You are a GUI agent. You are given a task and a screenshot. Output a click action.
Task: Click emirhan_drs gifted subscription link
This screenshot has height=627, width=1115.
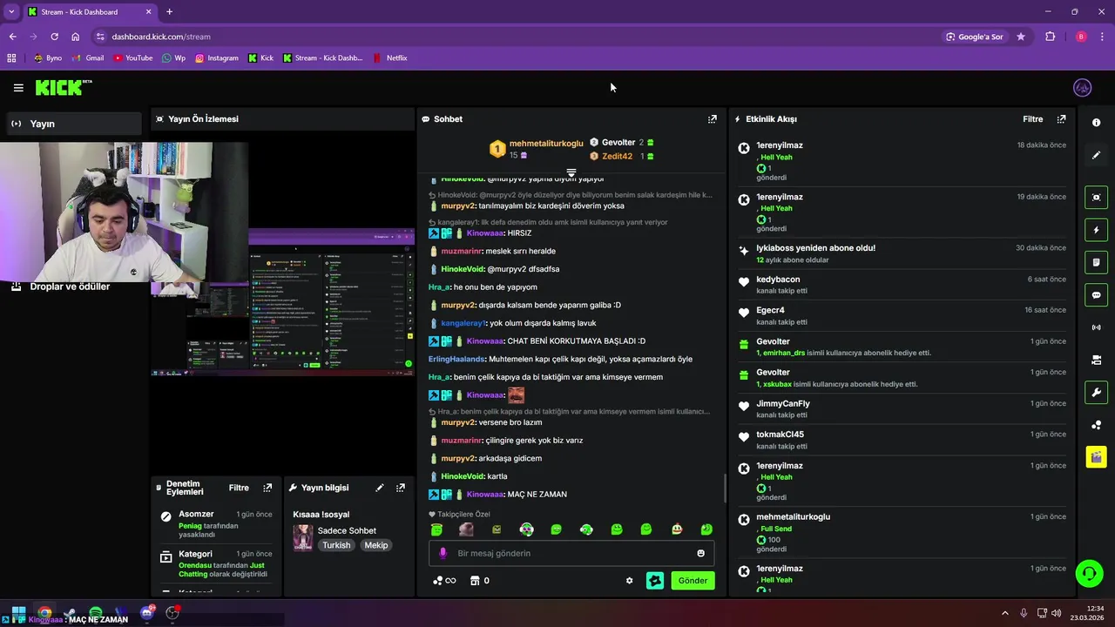tap(784, 353)
